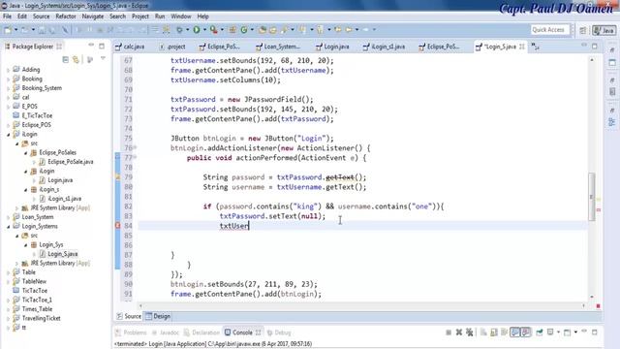Screen dimensions: 620x349
Task: Select the TicTacToe_1 project
Action: 37,300
